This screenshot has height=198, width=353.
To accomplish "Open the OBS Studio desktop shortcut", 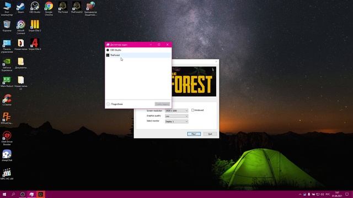I will pos(35,7).
